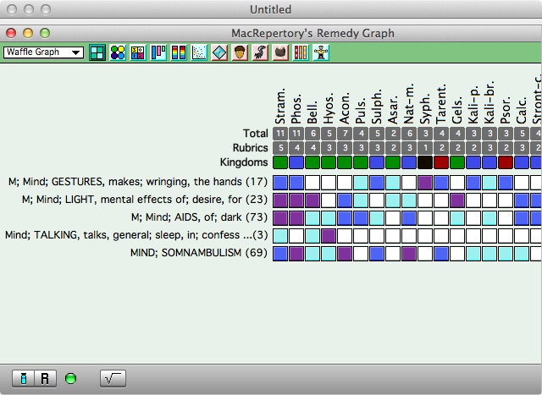The width and height of the screenshot is (542, 395).
Task: Click the Kingdoms row label
Action: coord(245,162)
